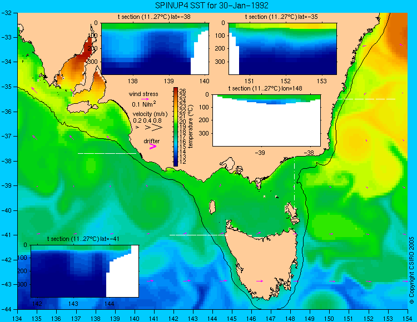Screen dimensions: 417x322
Task: Click the white dashed section line at lat -41
Action: click(x=198, y=235)
